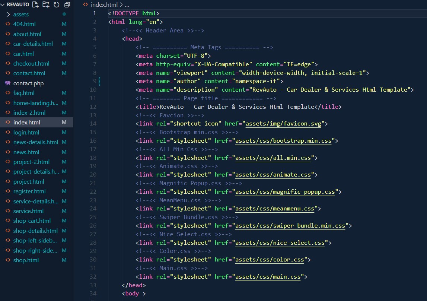Click the purple PHP icon beside contact.php

click(8, 83)
